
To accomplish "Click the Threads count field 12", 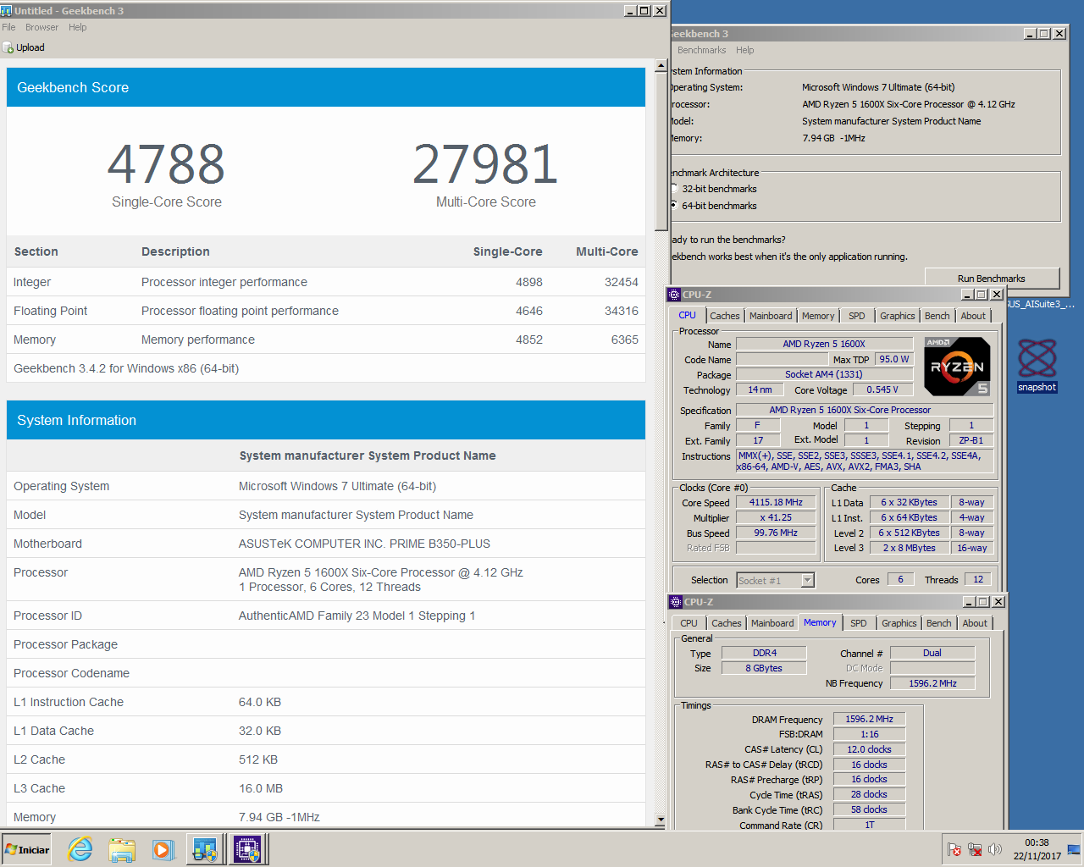I will coord(978,579).
